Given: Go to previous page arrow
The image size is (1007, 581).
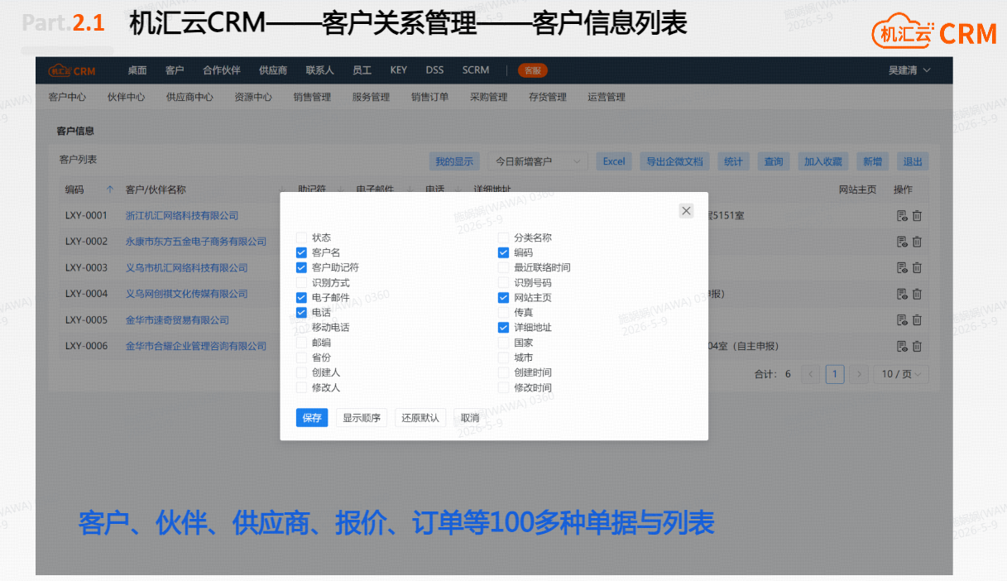Looking at the screenshot, I should point(811,374).
